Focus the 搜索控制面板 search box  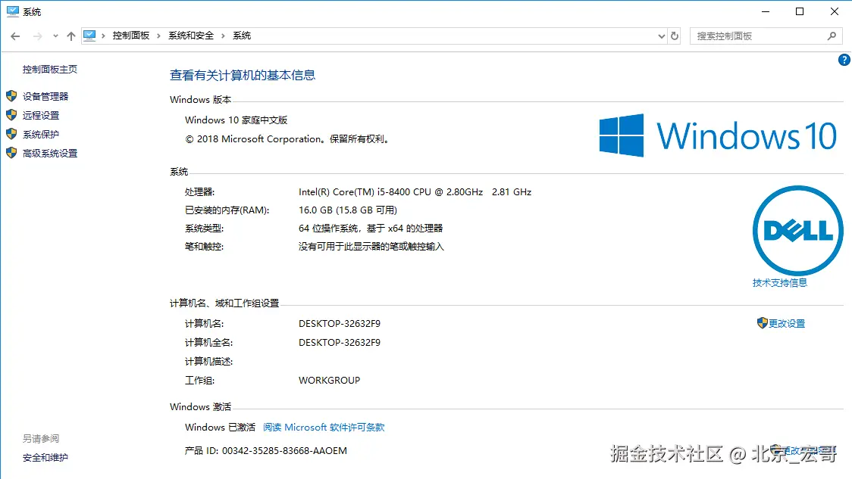click(x=766, y=36)
